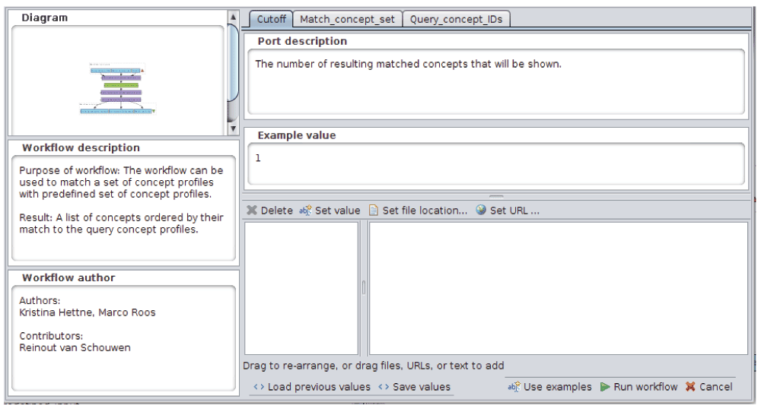
Task: Click the Set value icon
Action: pos(305,211)
